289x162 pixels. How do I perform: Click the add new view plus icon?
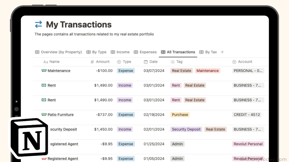222,52
